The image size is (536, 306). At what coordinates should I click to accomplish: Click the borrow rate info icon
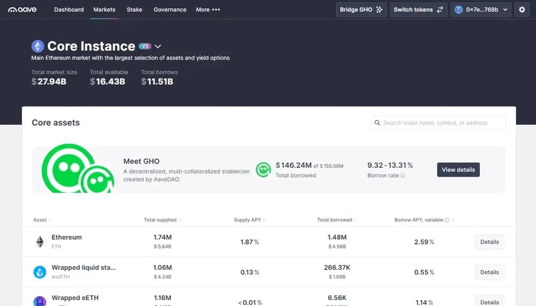[x=403, y=176]
